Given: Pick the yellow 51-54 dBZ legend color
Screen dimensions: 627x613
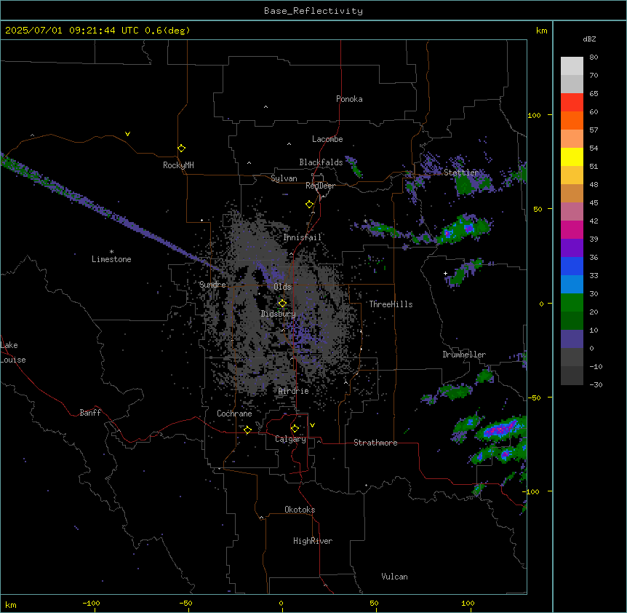Looking at the screenshot, I should pyautogui.click(x=572, y=157).
